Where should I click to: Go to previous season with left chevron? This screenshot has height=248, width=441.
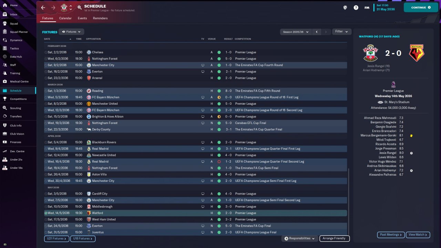coord(317,32)
